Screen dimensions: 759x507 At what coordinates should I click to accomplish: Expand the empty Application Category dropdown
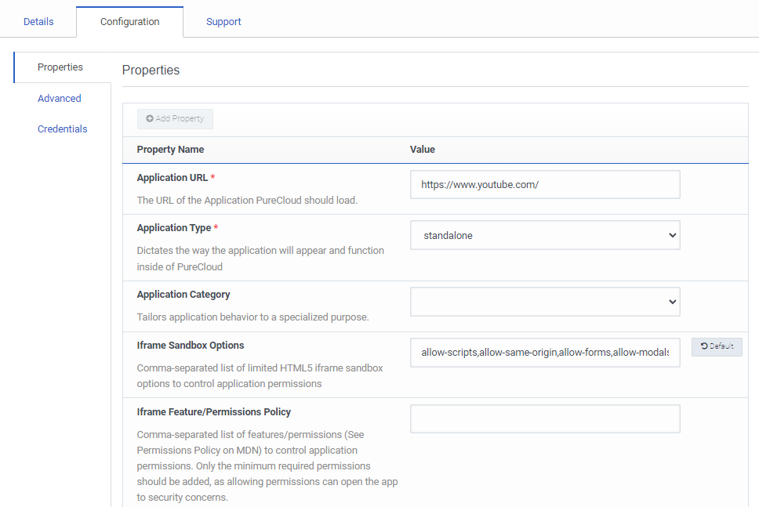pos(545,302)
